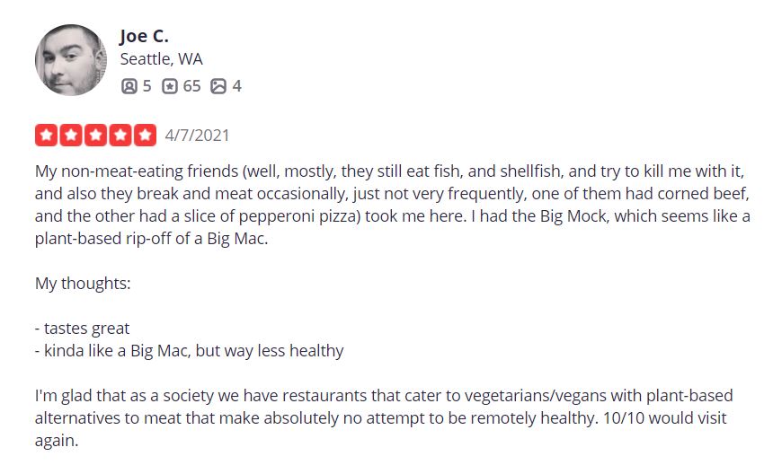
Task: Click the review date 4/7/2021
Action: coord(198,136)
